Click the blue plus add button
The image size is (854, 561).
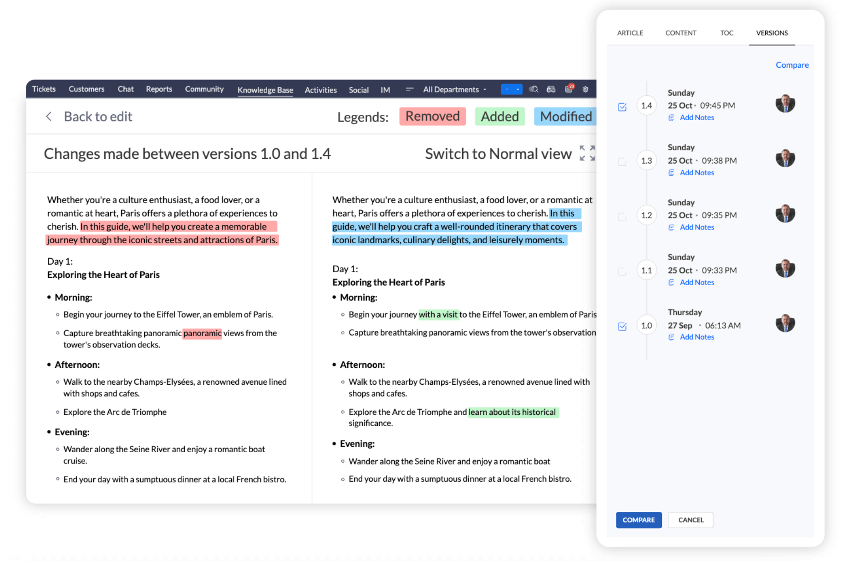(x=507, y=89)
